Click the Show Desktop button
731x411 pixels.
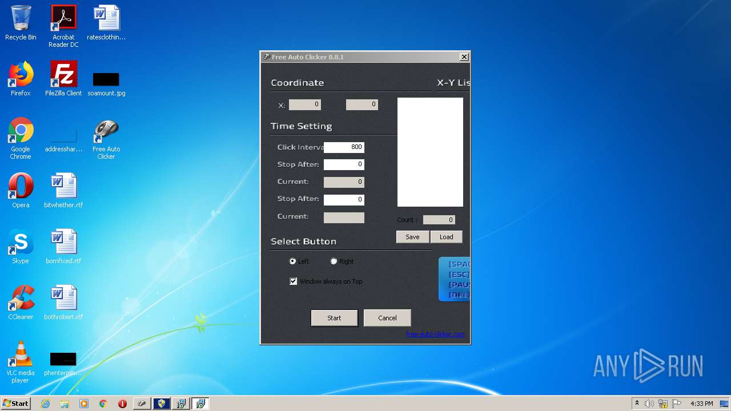click(x=725, y=404)
